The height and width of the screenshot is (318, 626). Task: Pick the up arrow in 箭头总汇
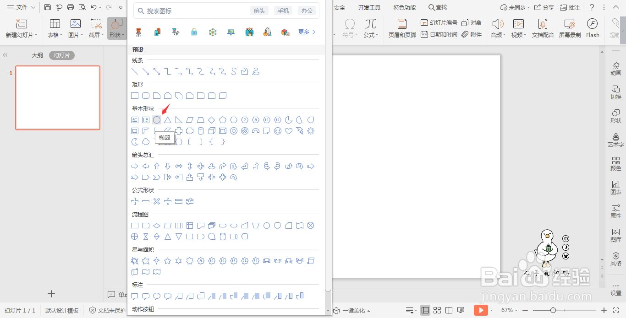tap(157, 166)
